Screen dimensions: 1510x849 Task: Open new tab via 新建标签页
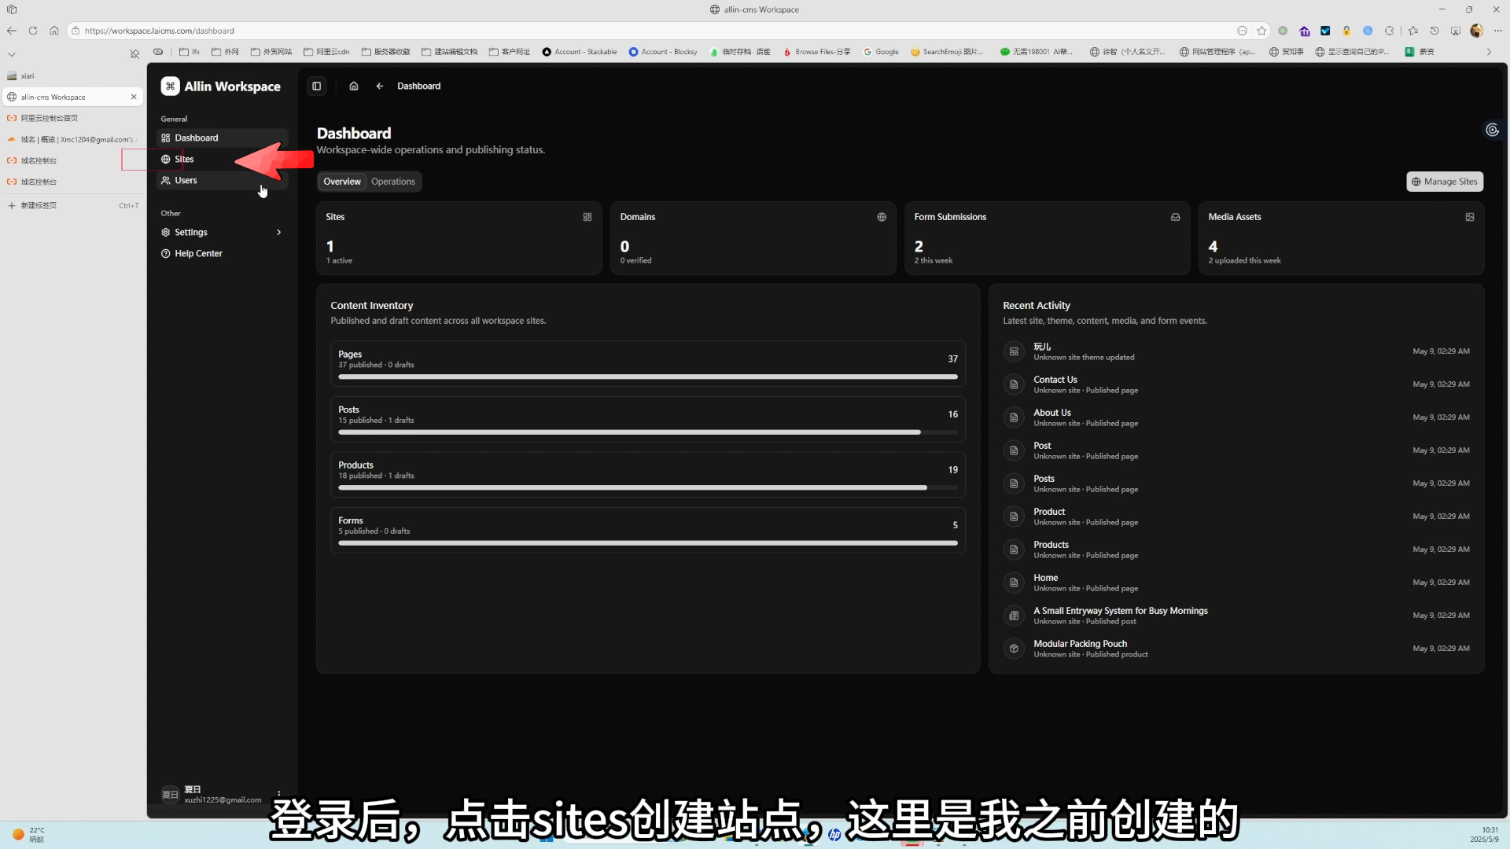72,205
